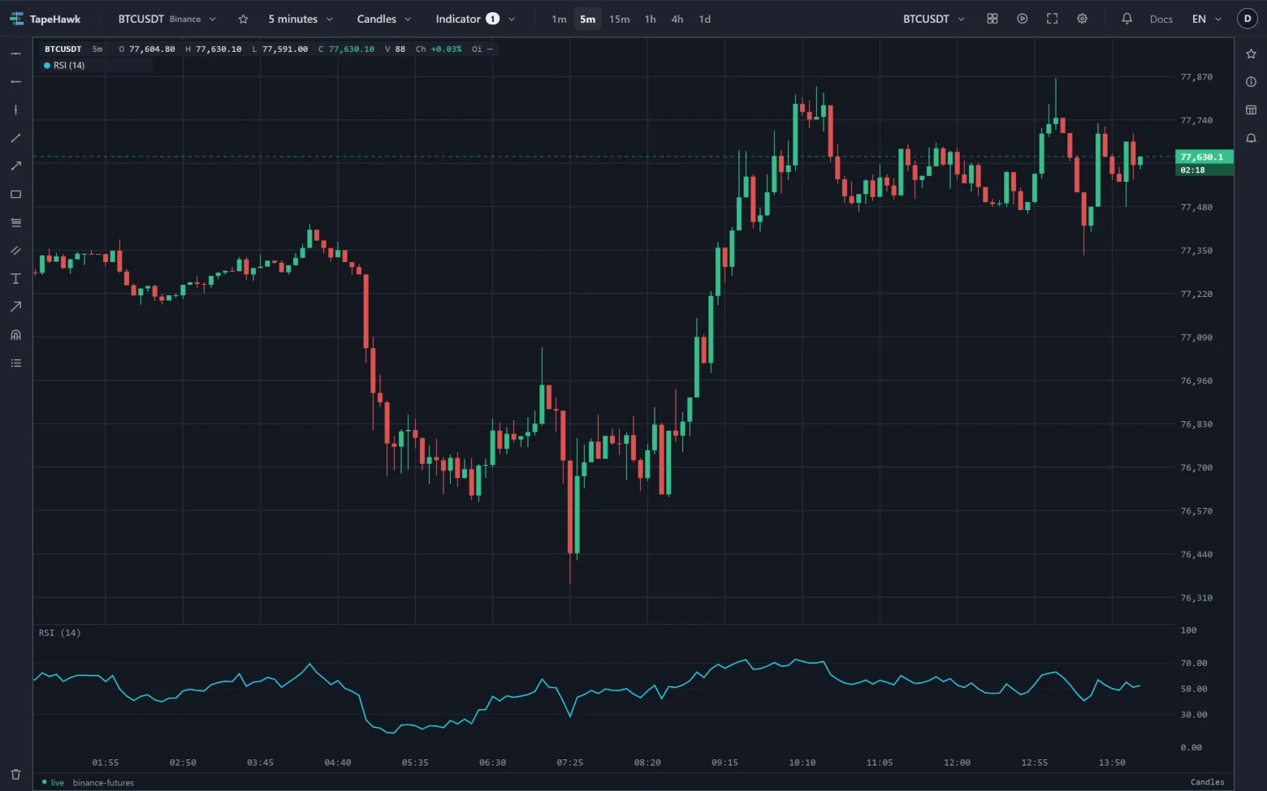The width and height of the screenshot is (1267, 791).
Task: Open notifications bell in top bar
Action: (x=1127, y=19)
